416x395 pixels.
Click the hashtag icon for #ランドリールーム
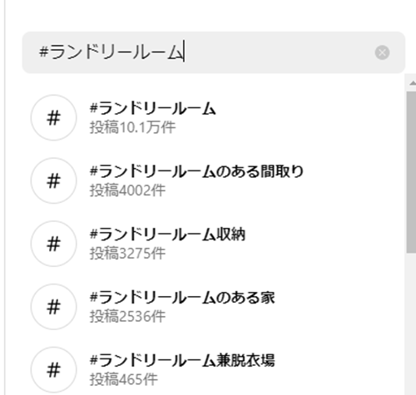(x=53, y=117)
